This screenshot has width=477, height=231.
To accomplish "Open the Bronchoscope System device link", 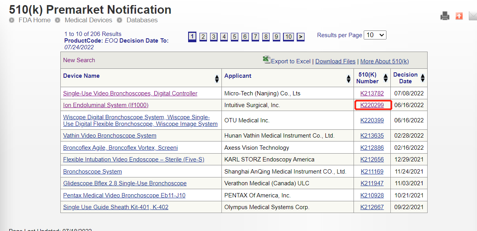I will tap(92, 172).
